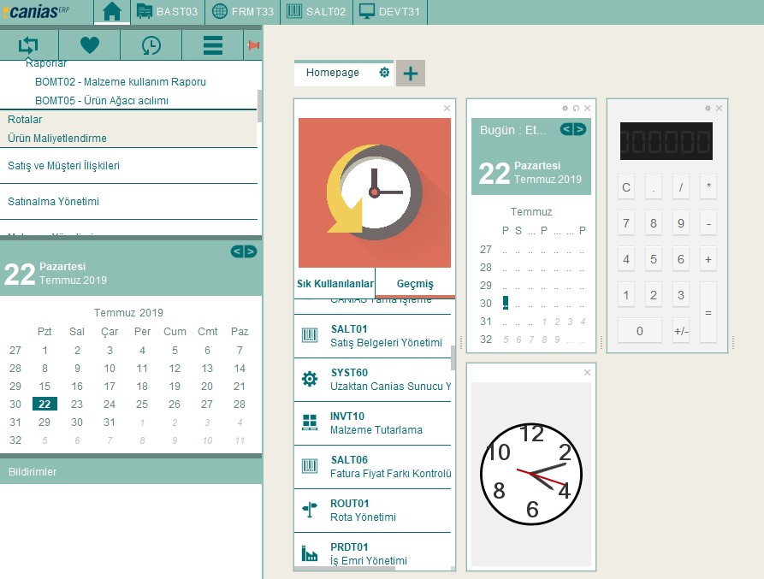Open the history clock icon in sidebar
764x579 pixels.
pyautogui.click(x=151, y=46)
